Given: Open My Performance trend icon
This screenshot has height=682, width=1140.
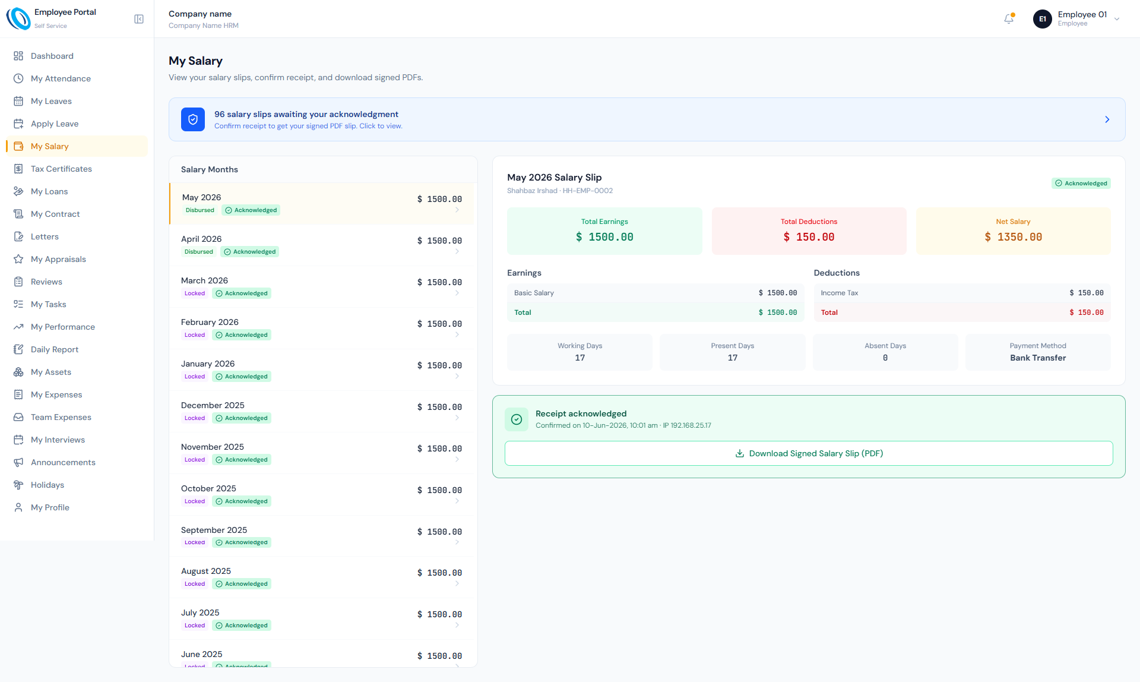Looking at the screenshot, I should point(18,327).
